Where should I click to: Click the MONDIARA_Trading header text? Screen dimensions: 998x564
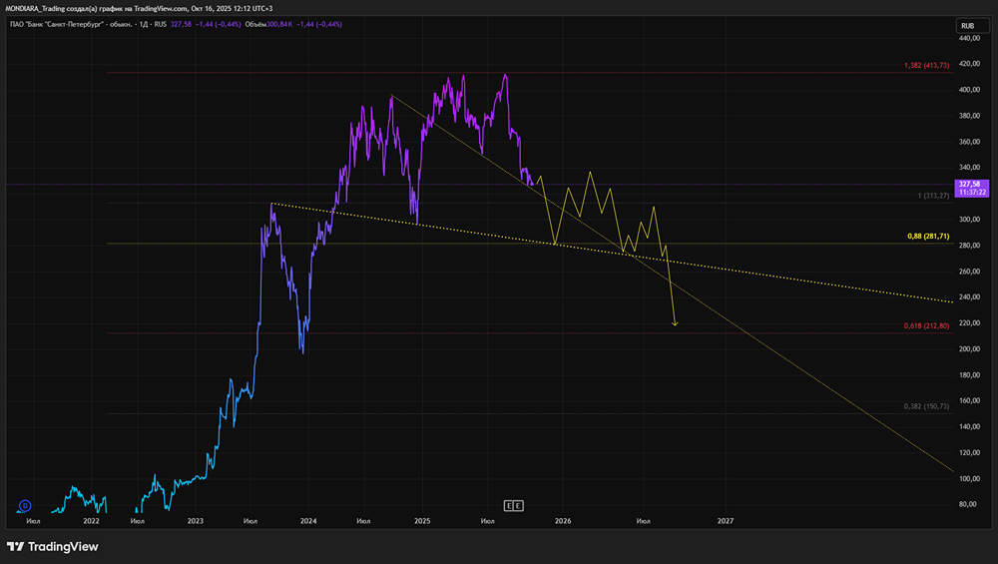[x=35, y=8]
